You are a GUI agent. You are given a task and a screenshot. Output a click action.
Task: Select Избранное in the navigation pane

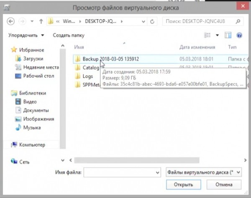28,50
